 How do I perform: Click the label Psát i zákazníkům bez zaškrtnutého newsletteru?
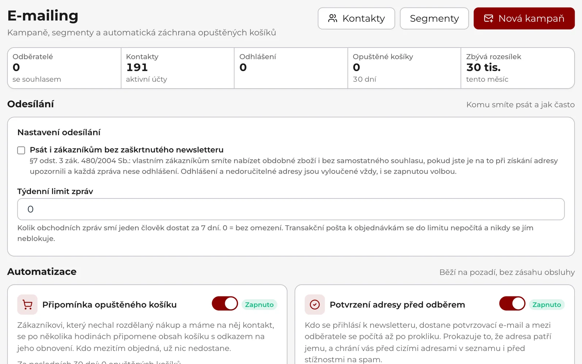click(127, 150)
